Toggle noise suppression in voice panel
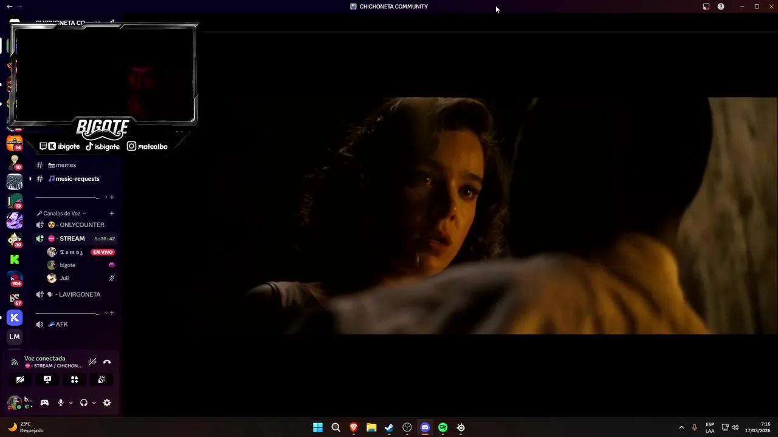The height and width of the screenshot is (437, 778). [92, 362]
